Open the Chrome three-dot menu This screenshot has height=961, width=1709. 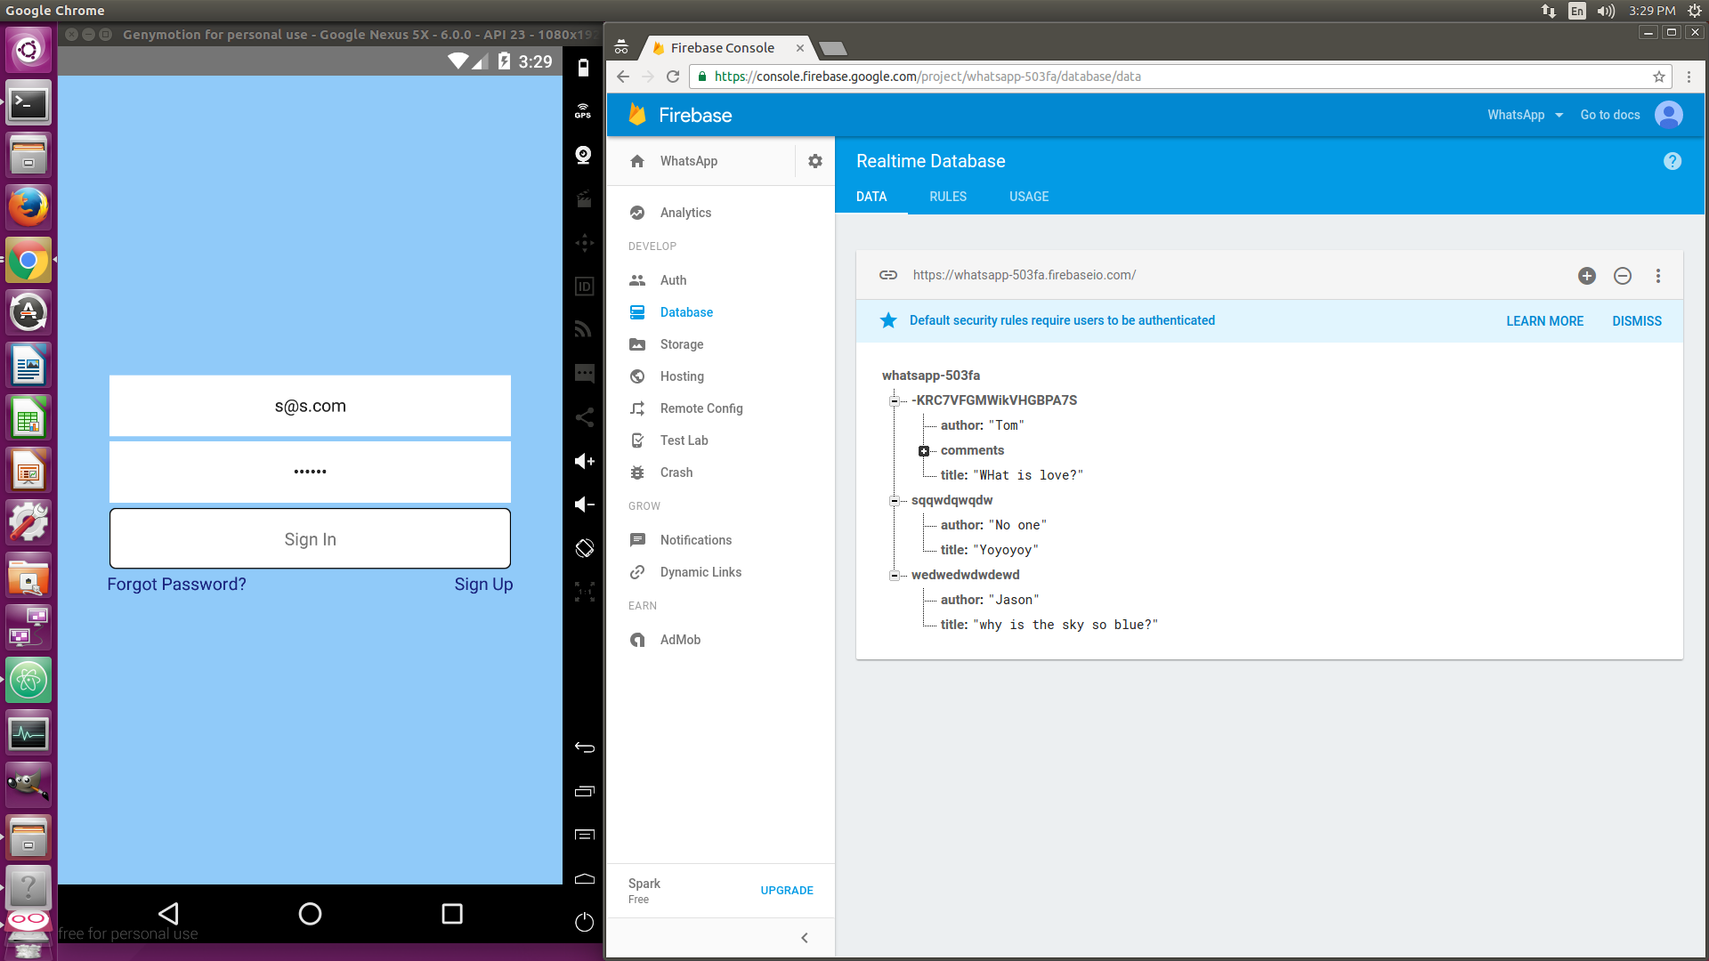[1688, 77]
